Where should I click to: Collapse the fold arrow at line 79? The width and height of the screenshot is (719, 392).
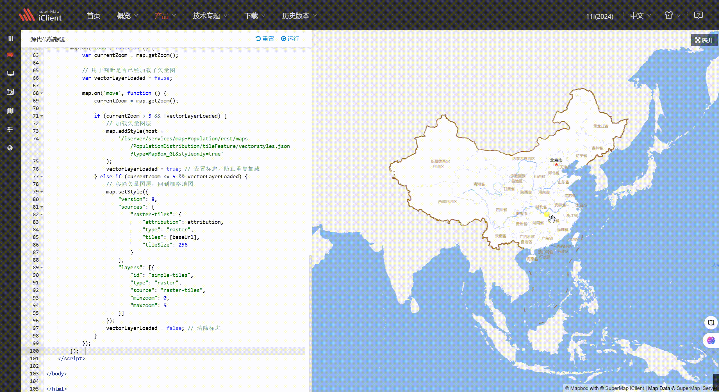(x=42, y=192)
